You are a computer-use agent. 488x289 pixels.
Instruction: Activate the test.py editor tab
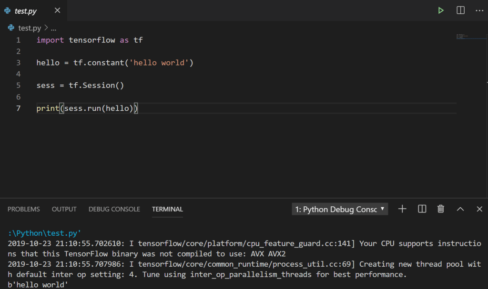[26, 10]
